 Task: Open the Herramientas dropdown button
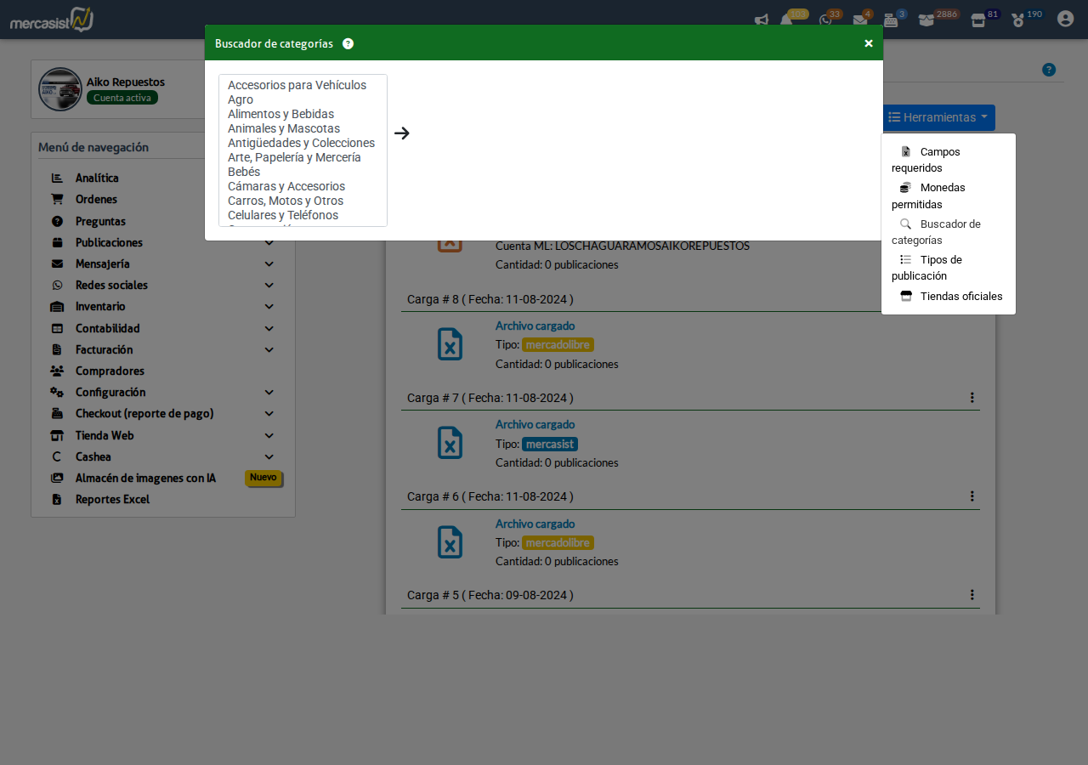click(x=938, y=117)
